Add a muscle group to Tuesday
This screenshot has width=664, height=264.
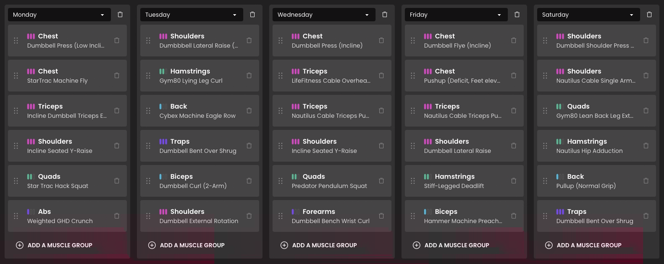pyautogui.click(x=192, y=245)
